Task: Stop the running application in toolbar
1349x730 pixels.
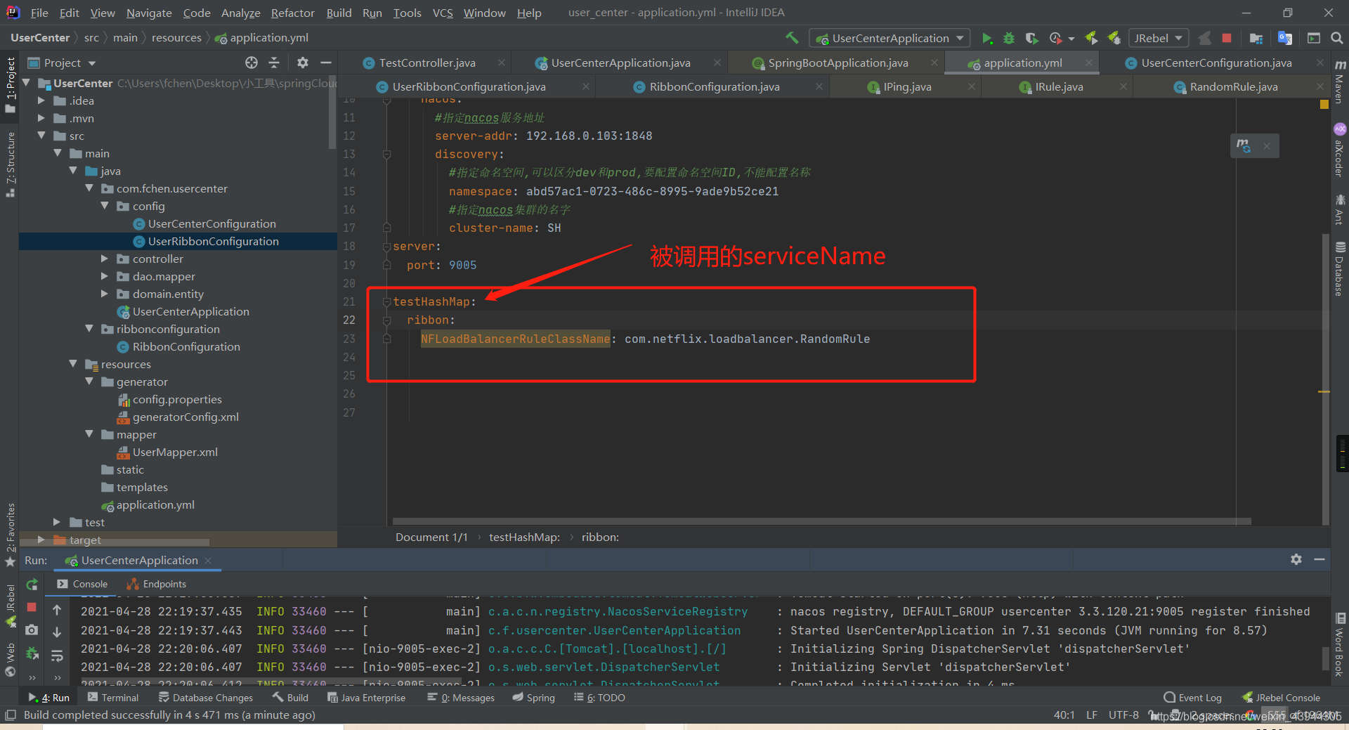Action: [1227, 38]
